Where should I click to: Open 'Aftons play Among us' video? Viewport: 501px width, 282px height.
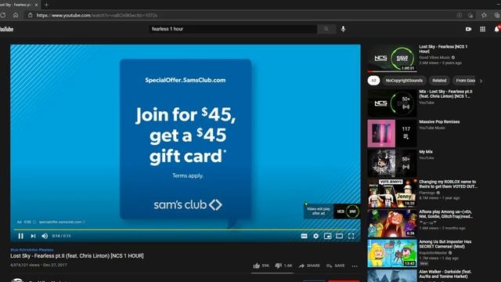click(x=391, y=223)
